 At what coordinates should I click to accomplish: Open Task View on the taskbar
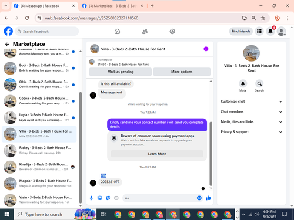coord(103,214)
